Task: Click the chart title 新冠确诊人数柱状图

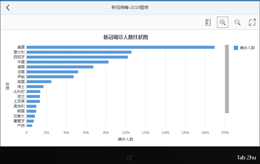Action: (x=126, y=37)
